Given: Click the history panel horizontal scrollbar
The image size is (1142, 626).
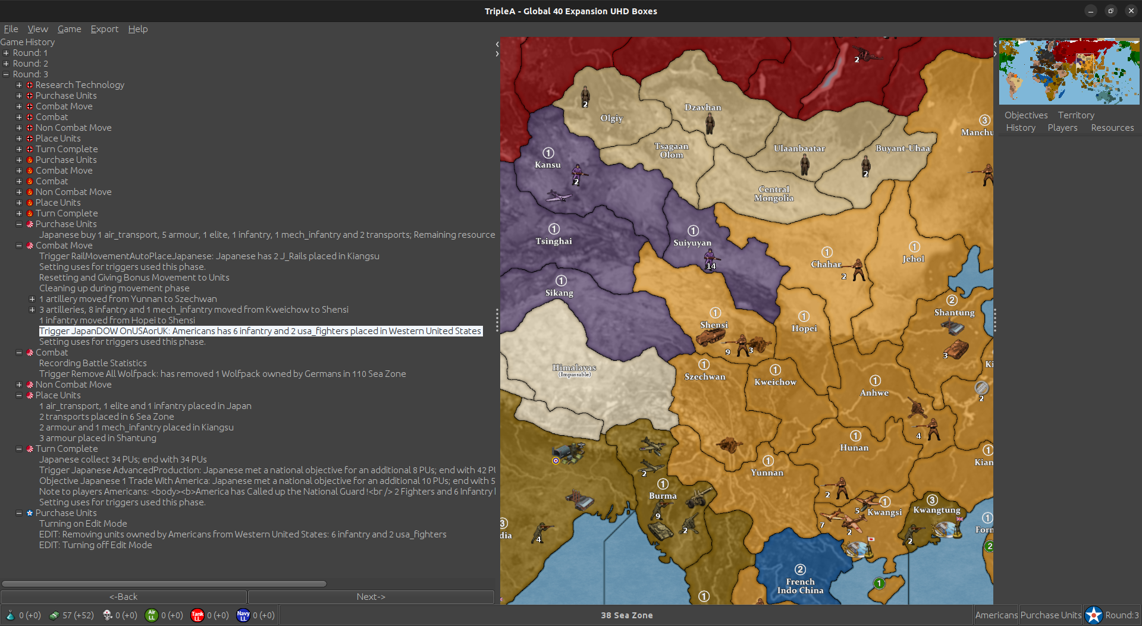Looking at the screenshot, I should [x=164, y=584].
